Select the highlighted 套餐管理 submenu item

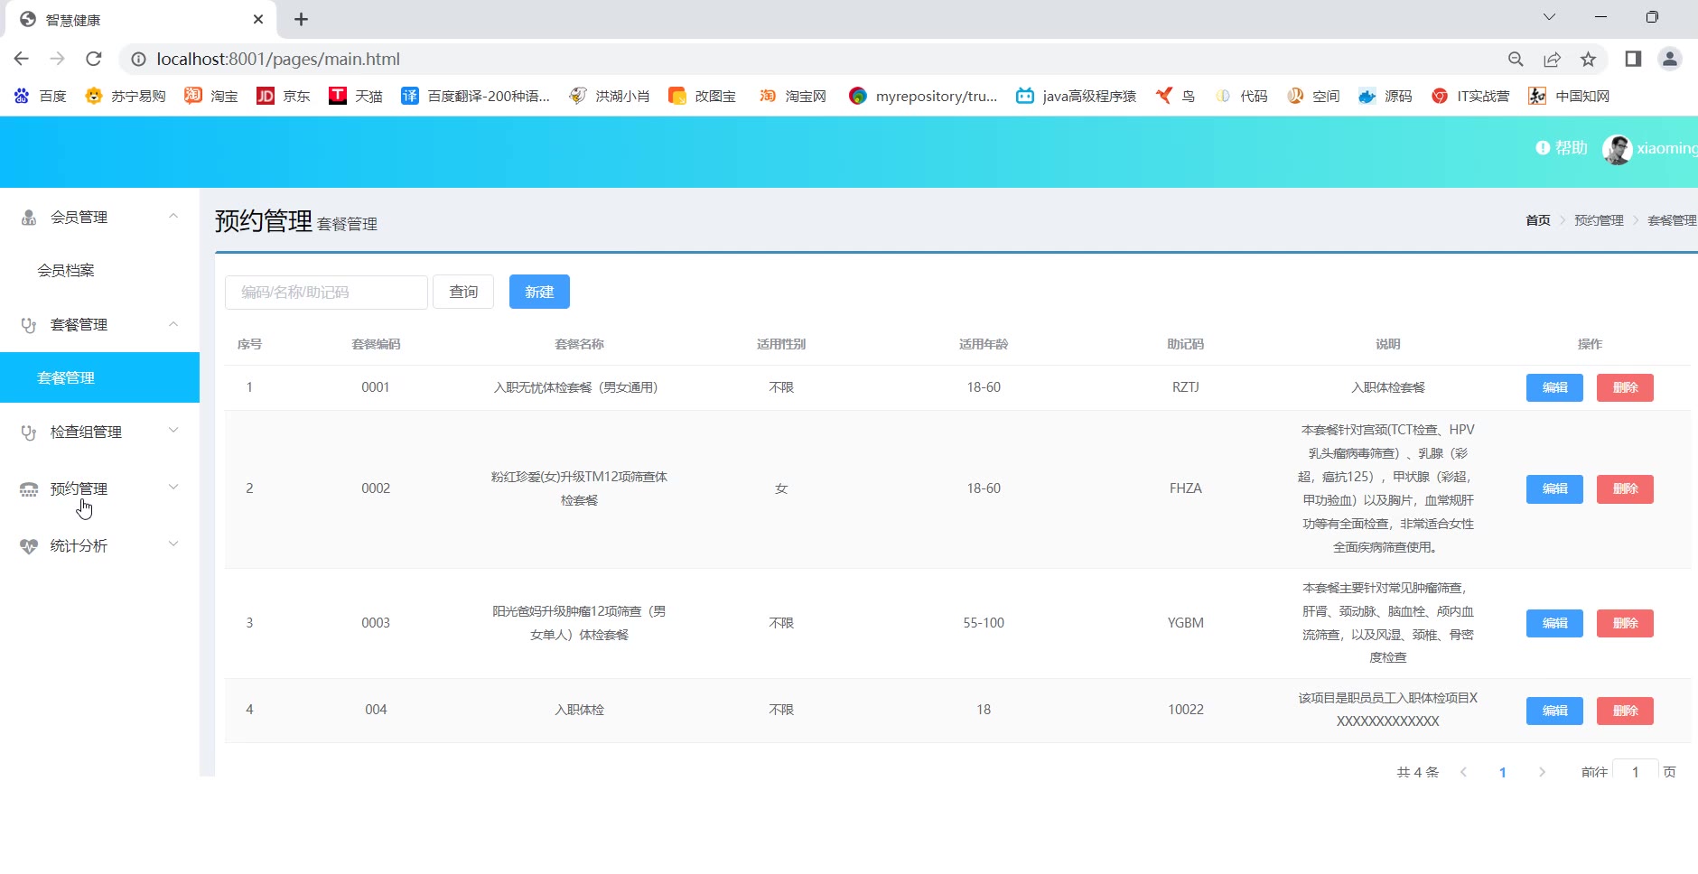coord(66,377)
